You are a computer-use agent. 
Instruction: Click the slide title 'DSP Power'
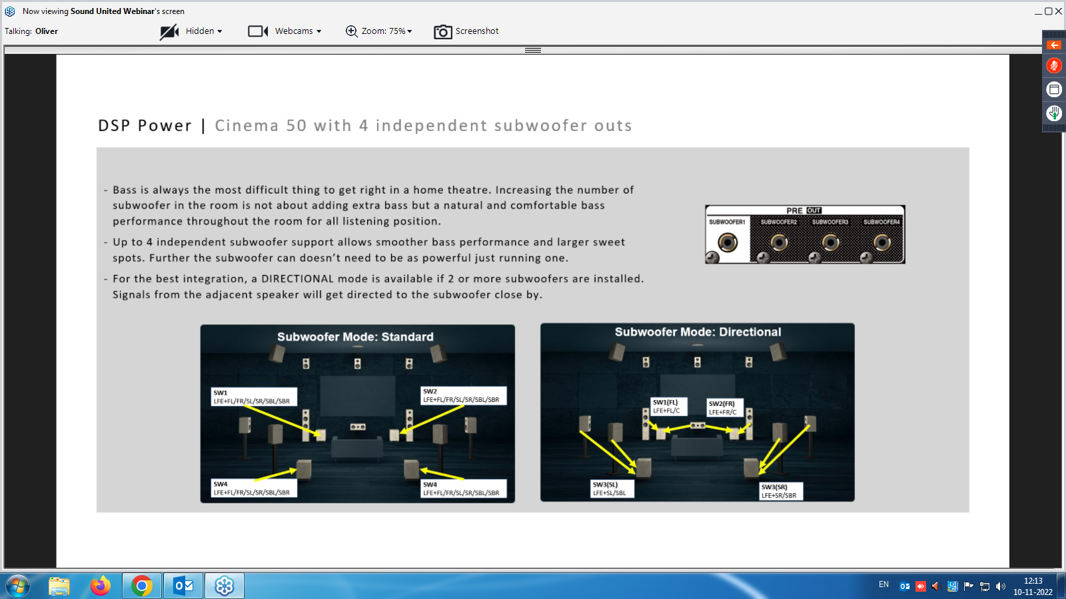tap(145, 126)
